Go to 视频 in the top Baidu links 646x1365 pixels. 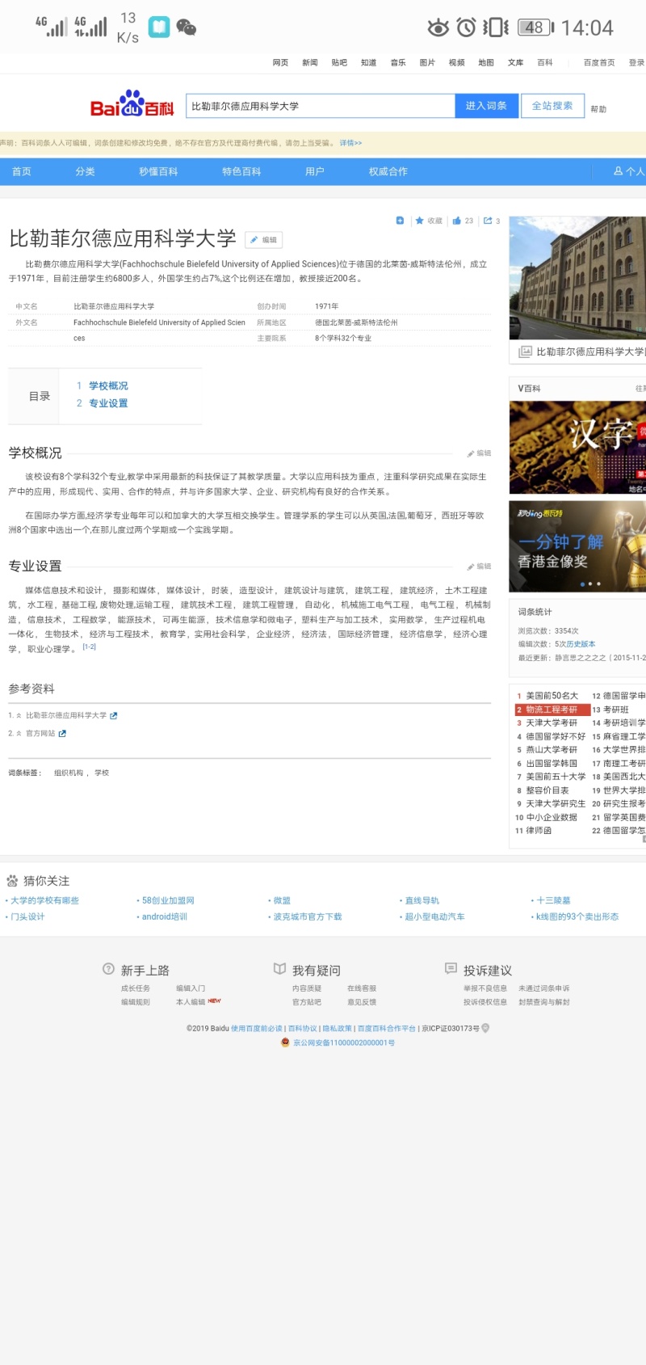[457, 62]
